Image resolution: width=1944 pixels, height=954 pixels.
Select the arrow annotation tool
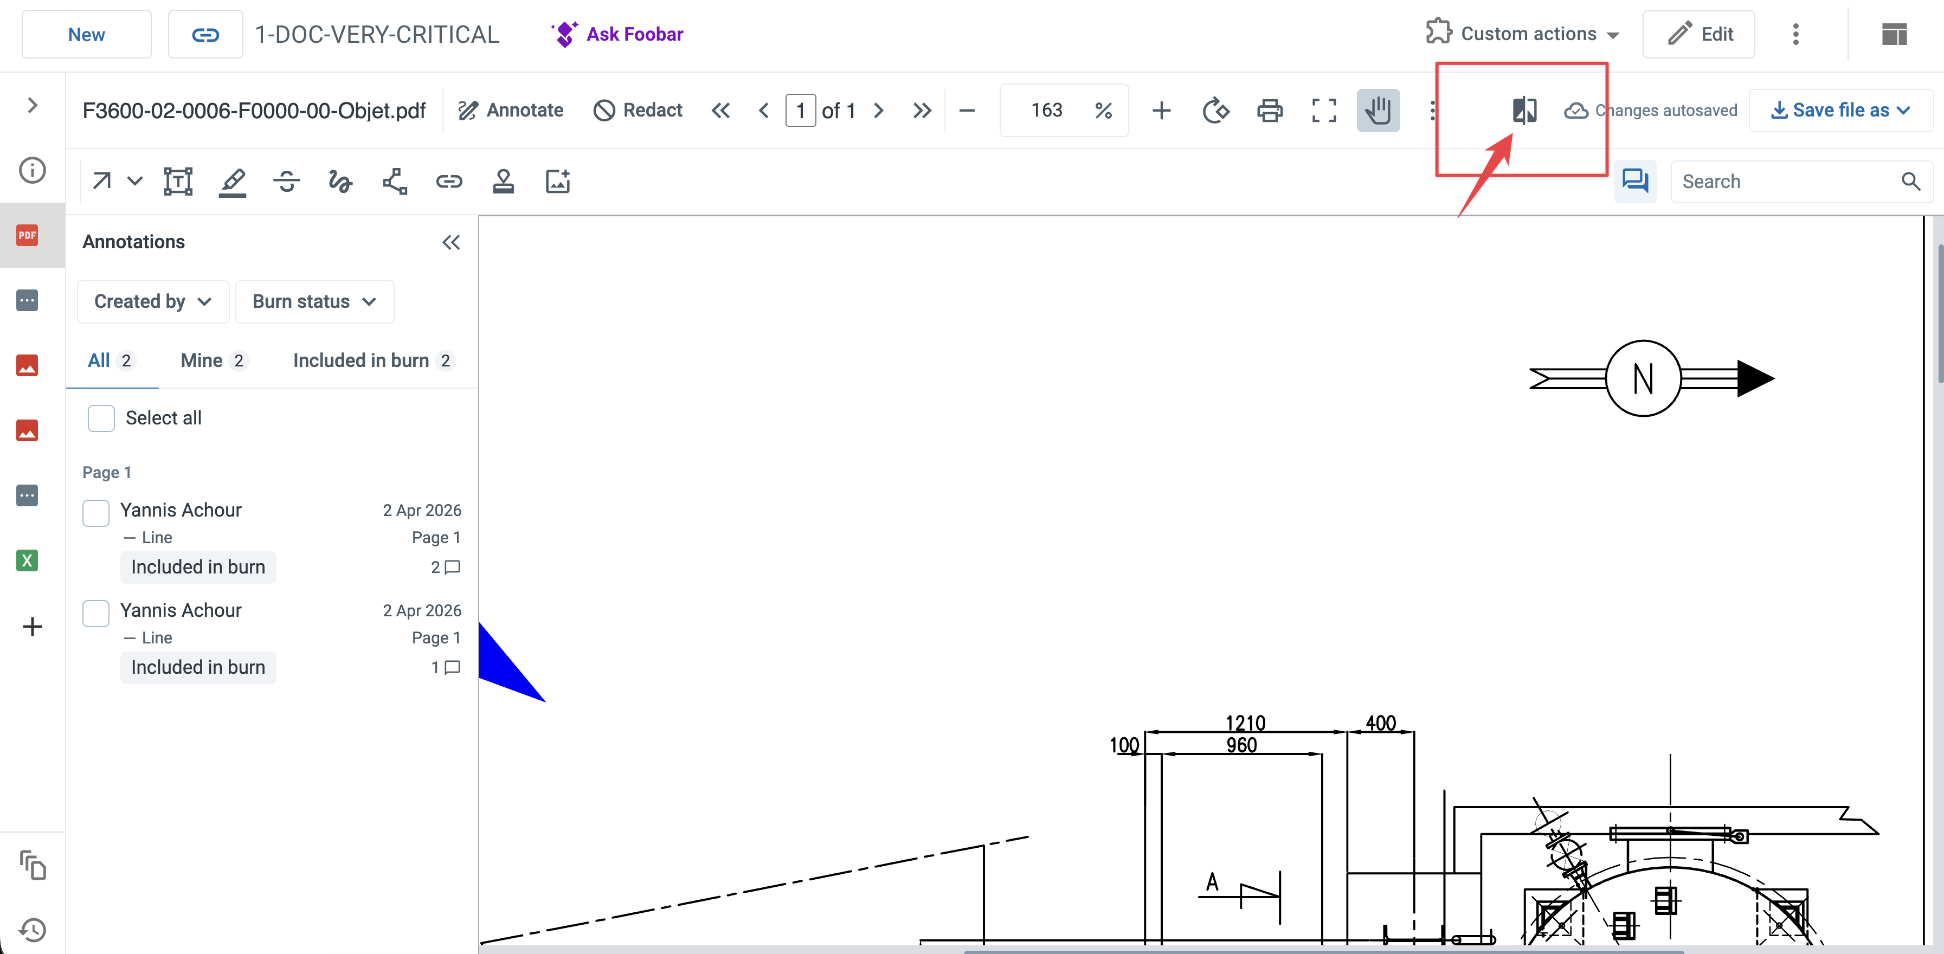point(102,181)
